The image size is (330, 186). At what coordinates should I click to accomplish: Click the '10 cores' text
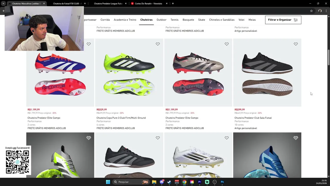point(239,125)
